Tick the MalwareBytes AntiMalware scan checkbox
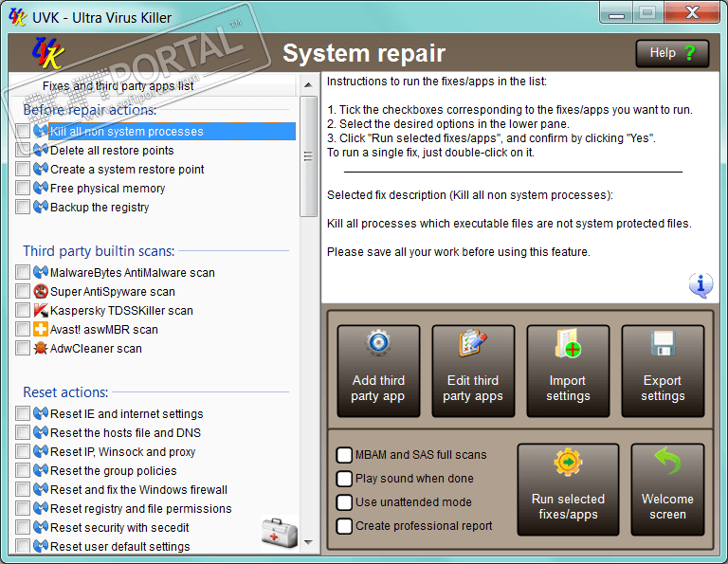The width and height of the screenshot is (728, 564). (23, 272)
